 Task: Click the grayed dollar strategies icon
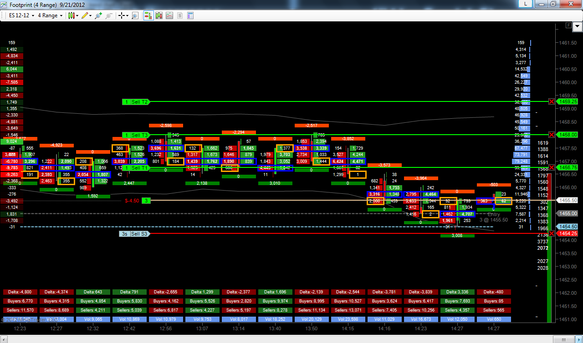(x=180, y=15)
